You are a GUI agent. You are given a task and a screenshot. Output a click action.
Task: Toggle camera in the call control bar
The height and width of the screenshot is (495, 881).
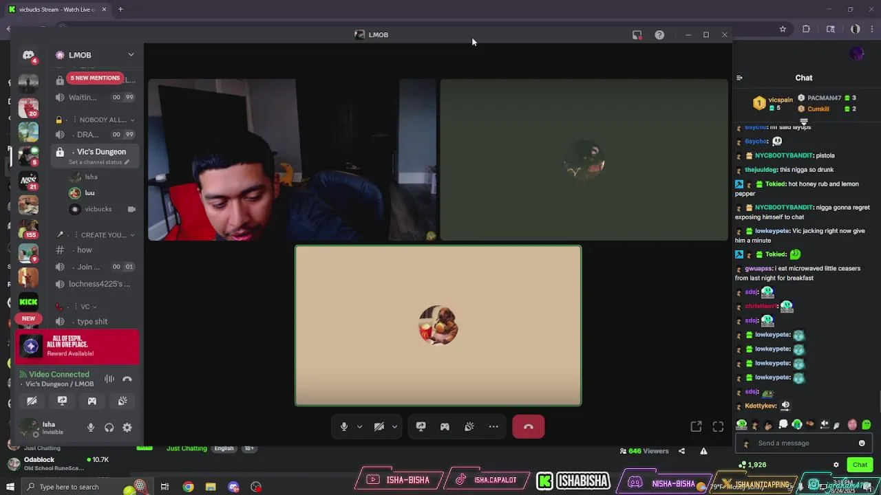tap(379, 427)
